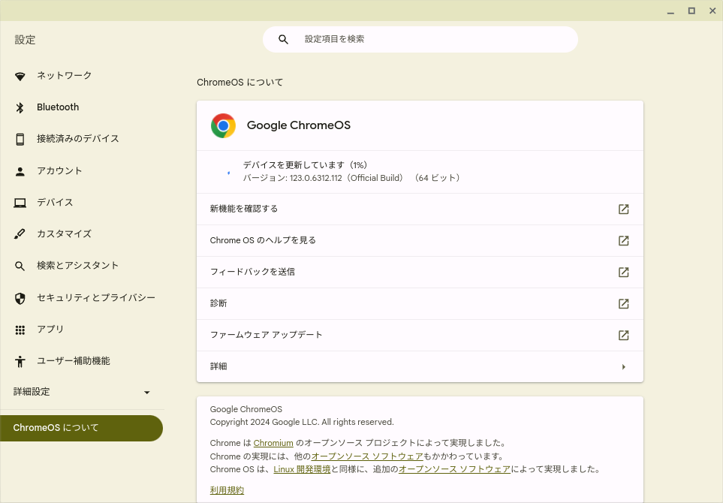This screenshot has height=503, width=723.
Task: Expand 詳細設定 with its dropdown arrow
Action: [146, 393]
